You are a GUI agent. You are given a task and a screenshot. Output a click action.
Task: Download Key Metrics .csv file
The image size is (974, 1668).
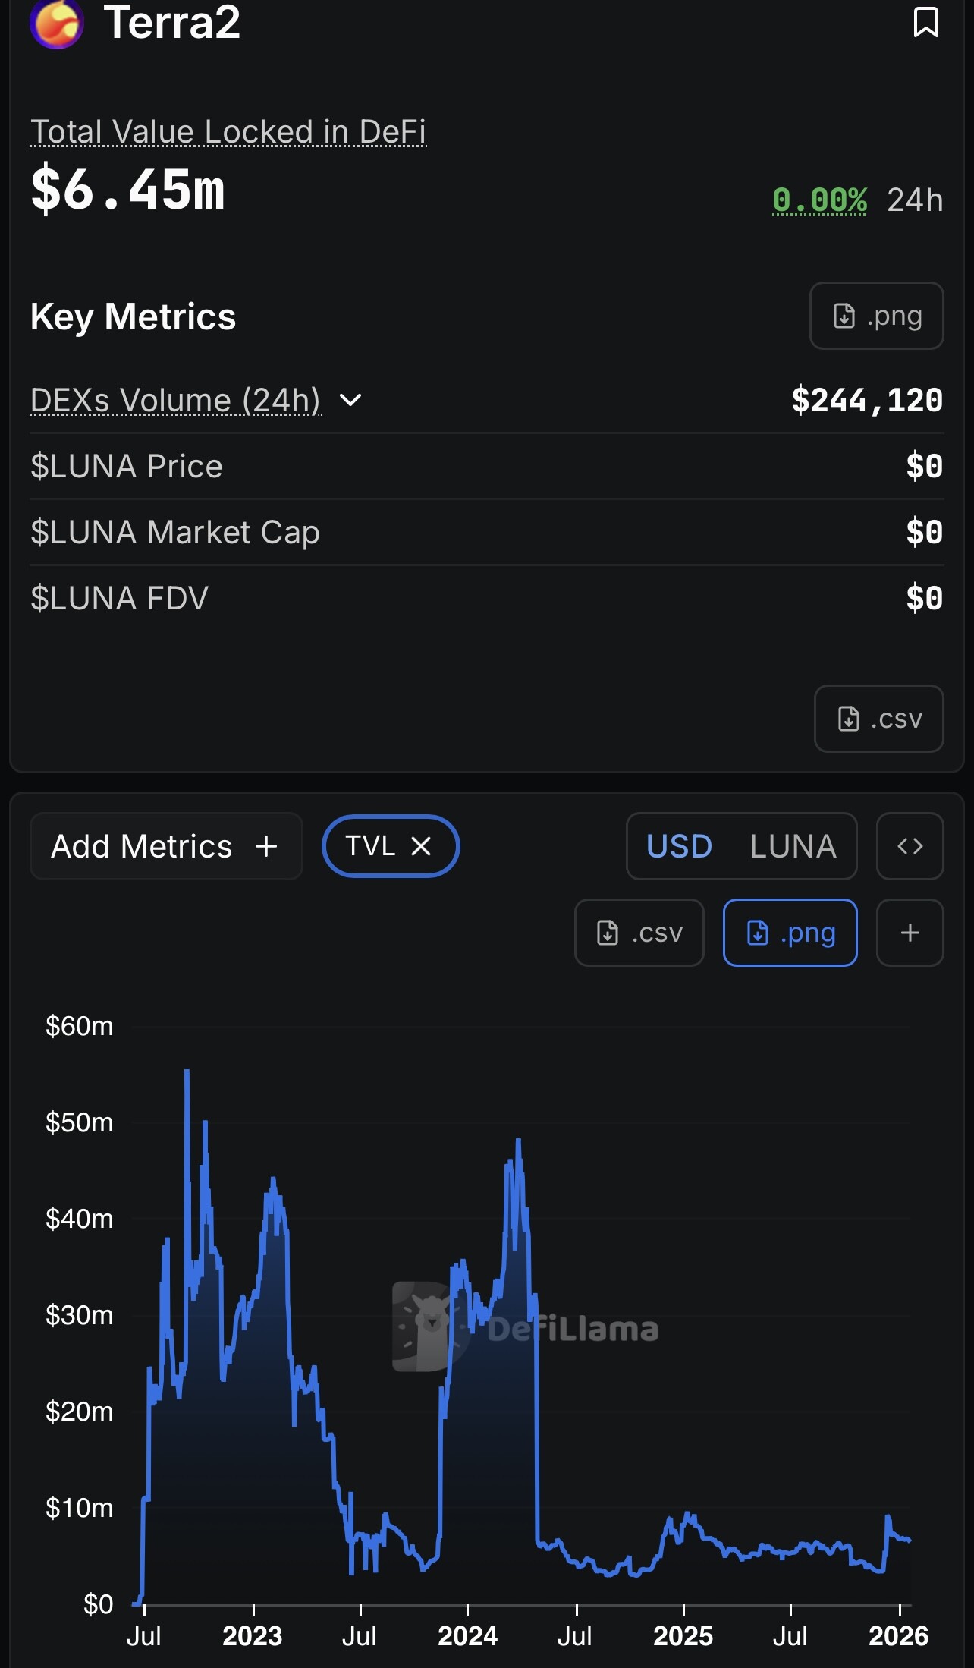878,719
